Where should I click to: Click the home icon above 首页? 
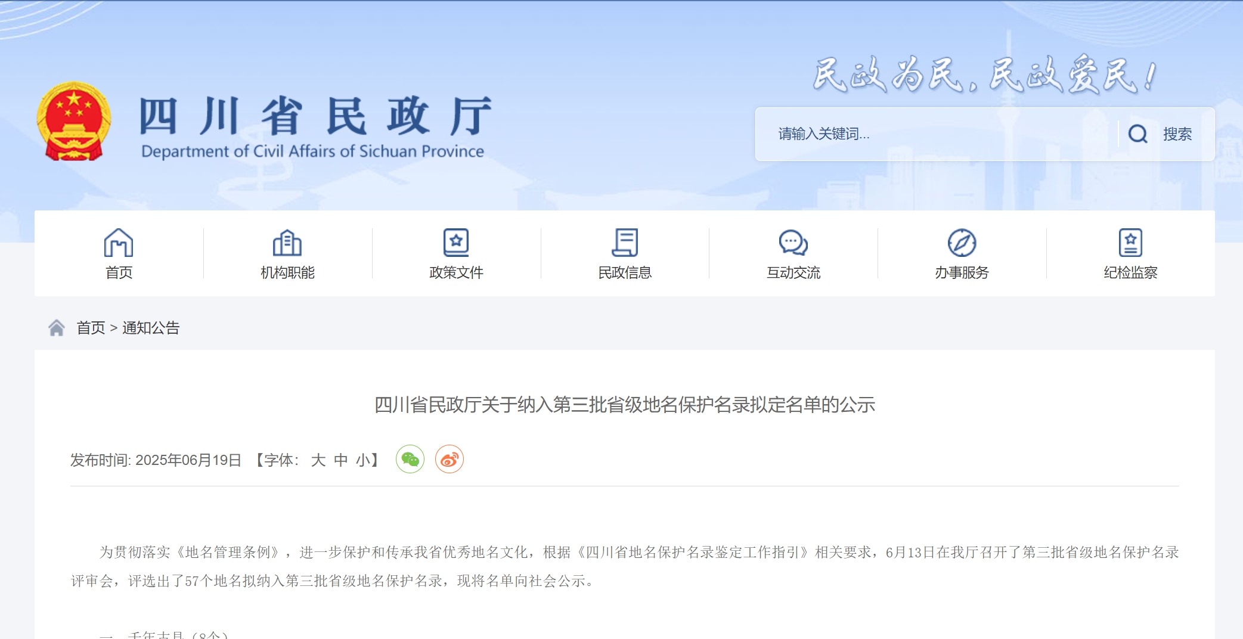pyautogui.click(x=119, y=243)
